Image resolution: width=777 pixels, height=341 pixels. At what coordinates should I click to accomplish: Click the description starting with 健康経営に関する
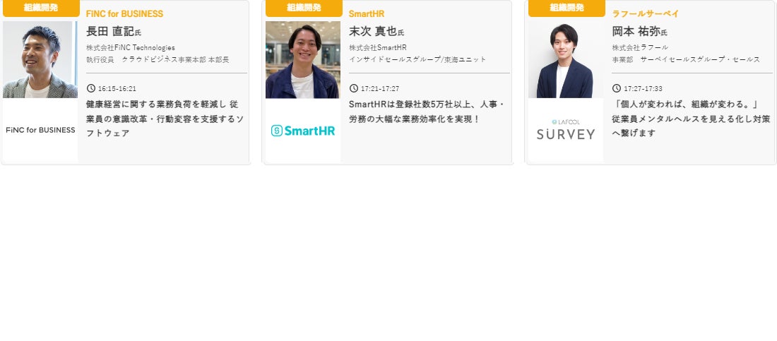pos(165,119)
